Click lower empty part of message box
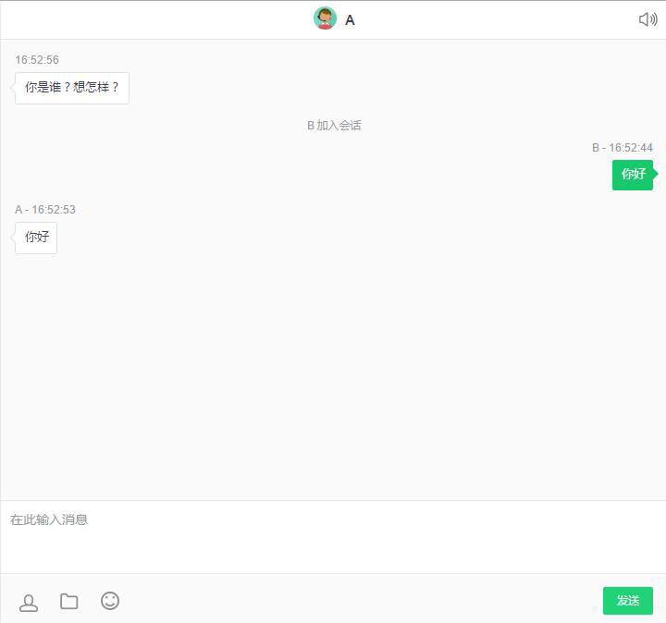Image resolution: width=666 pixels, height=623 pixels. pyautogui.click(x=333, y=554)
